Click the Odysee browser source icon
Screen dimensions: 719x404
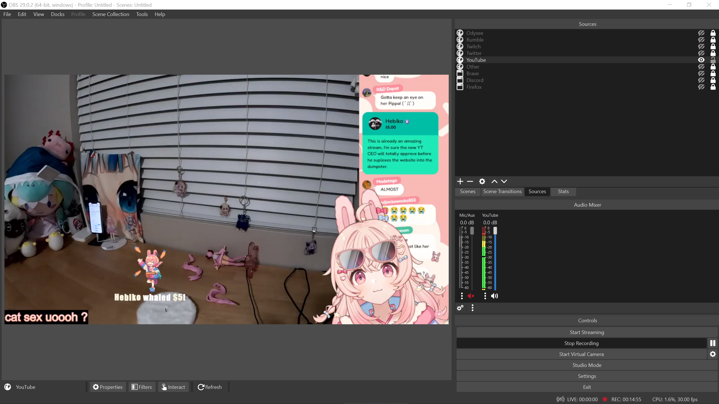[460, 33]
